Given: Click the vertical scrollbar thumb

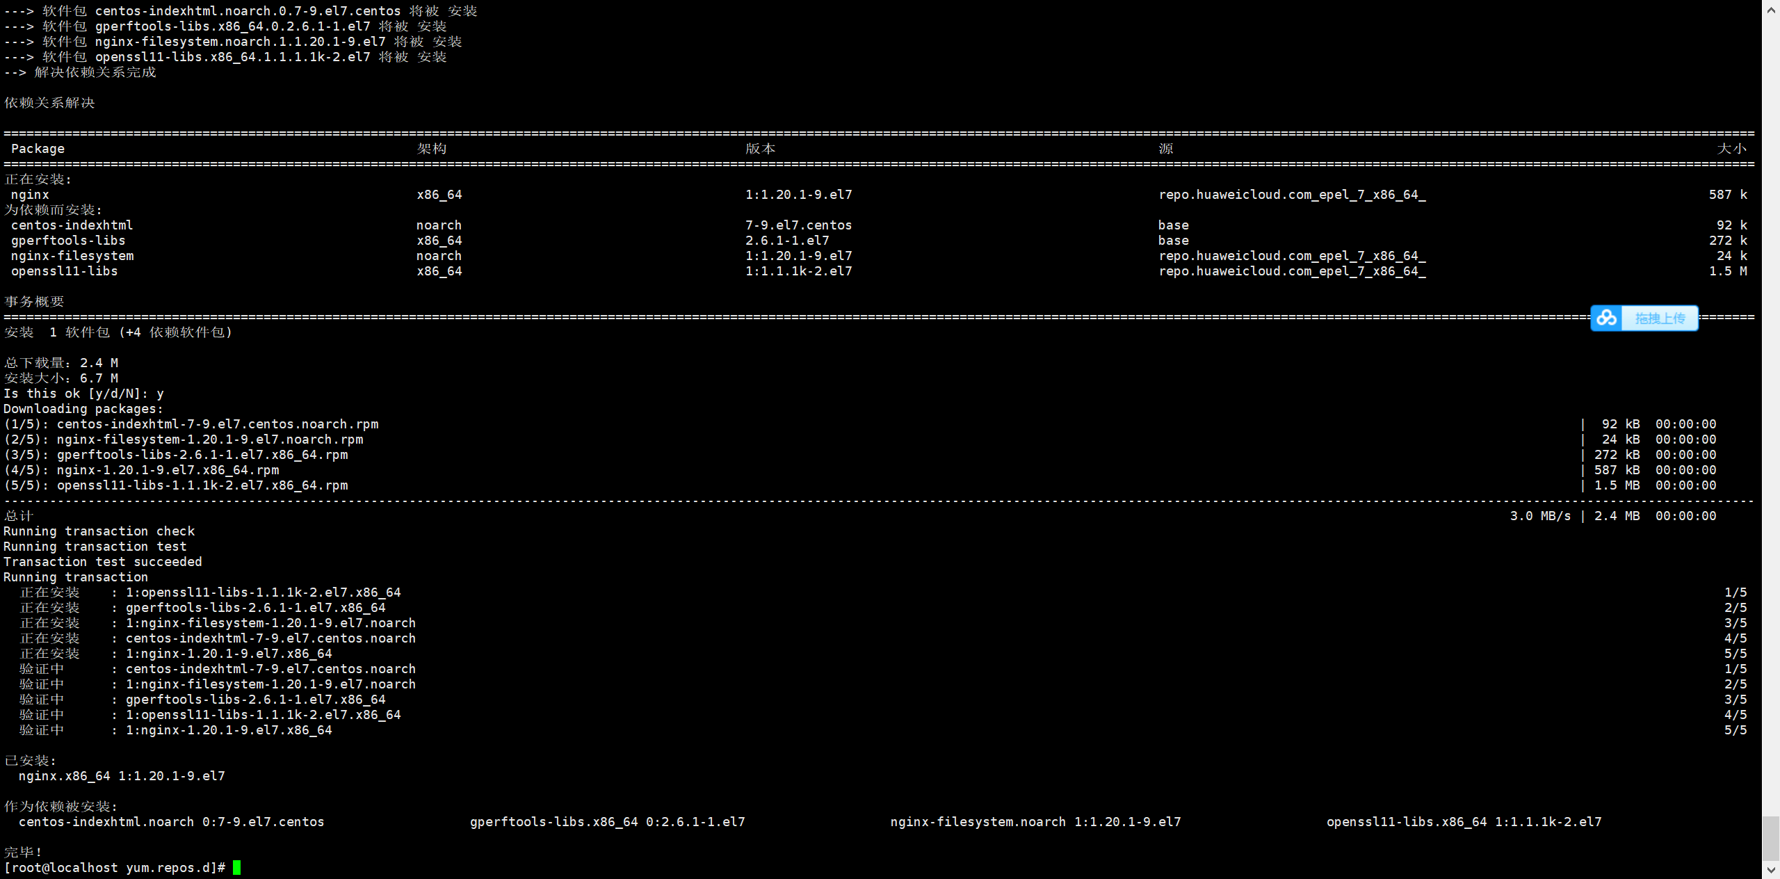Looking at the screenshot, I should click(x=1771, y=838).
